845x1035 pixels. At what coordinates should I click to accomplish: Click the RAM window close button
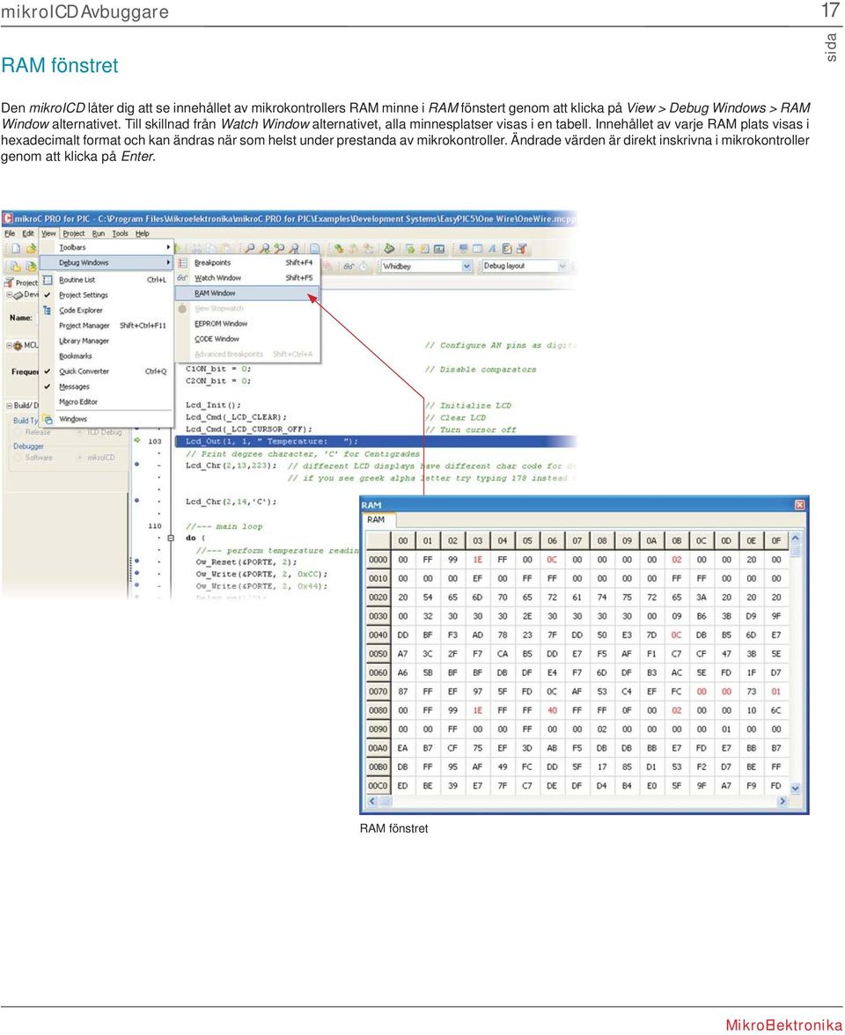point(799,505)
